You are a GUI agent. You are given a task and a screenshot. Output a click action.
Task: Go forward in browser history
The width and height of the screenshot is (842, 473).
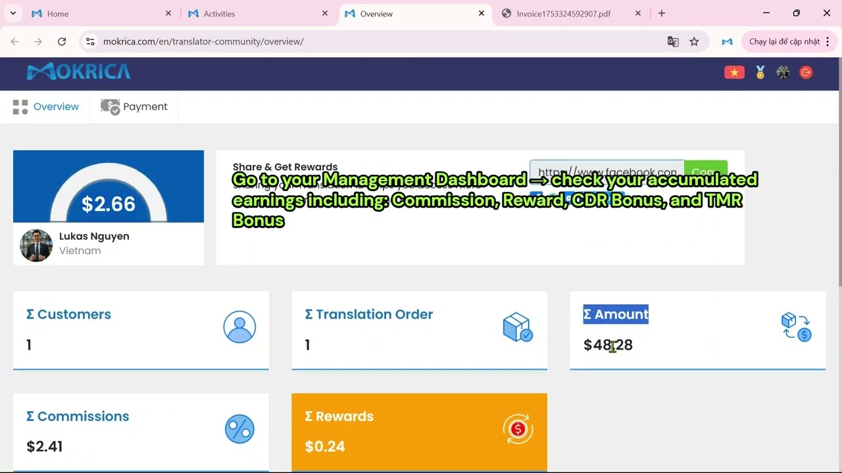click(x=38, y=41)
